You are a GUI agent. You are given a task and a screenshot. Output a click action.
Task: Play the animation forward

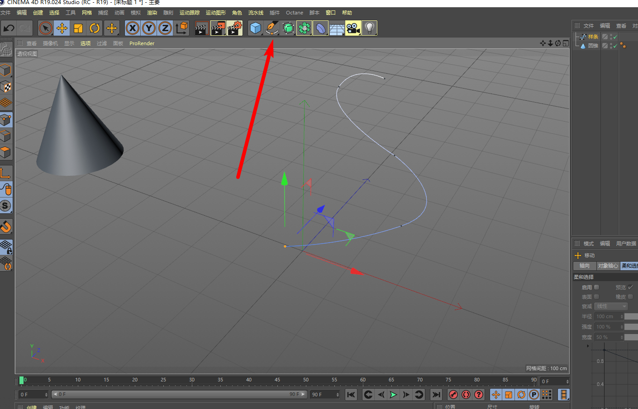click(x=394, y=395)
